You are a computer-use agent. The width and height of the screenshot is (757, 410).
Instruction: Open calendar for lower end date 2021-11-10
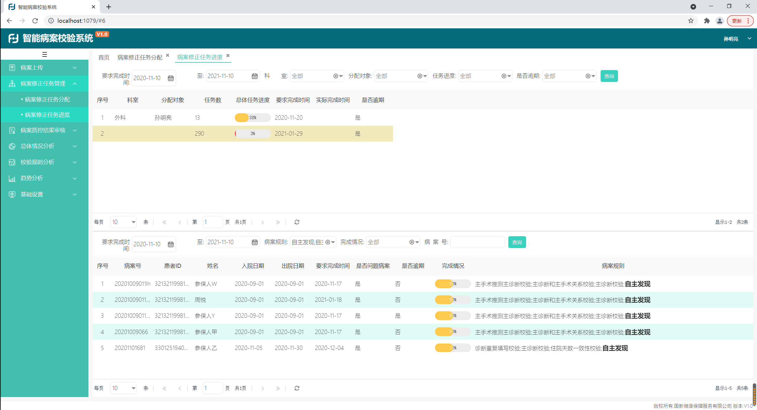(255, 242)
